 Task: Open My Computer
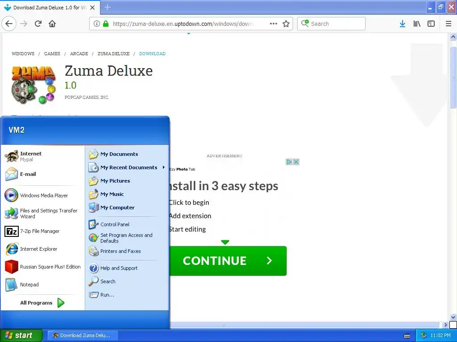tap(127, 208)
